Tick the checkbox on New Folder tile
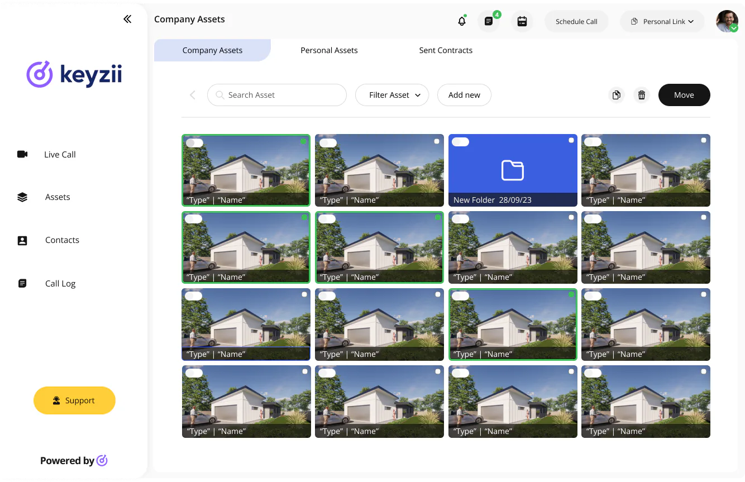The width and height of the screenshot is (745, 482). [x=571, y=140]
